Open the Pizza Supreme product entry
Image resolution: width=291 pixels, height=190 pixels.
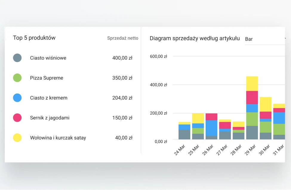coord(46,78)
